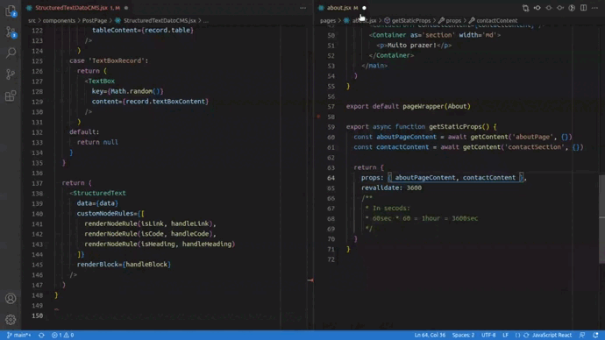Click the Split Editor Right icon
The width and height of the screenshot is (605, 340).
[583, 8]
